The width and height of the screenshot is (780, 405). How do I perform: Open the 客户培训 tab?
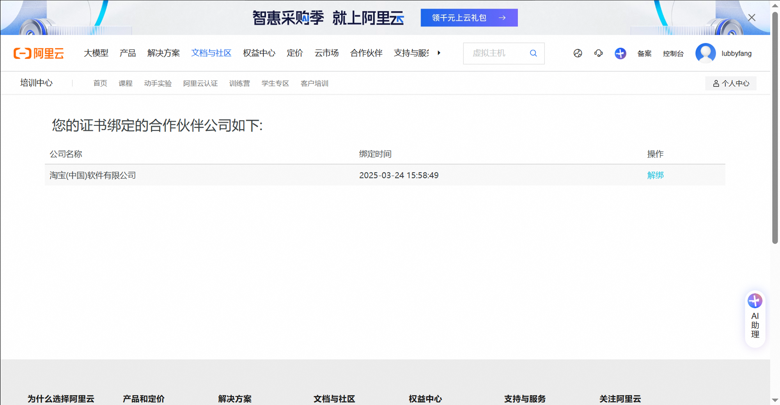coord(314,83)
